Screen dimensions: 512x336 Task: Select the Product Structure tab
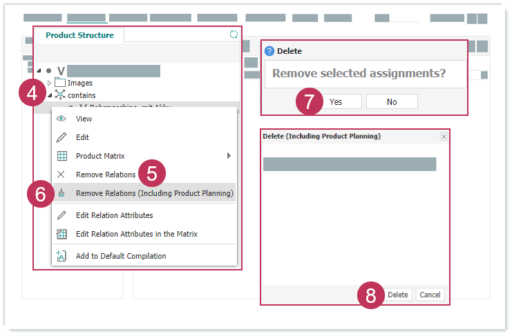[79, 35]
